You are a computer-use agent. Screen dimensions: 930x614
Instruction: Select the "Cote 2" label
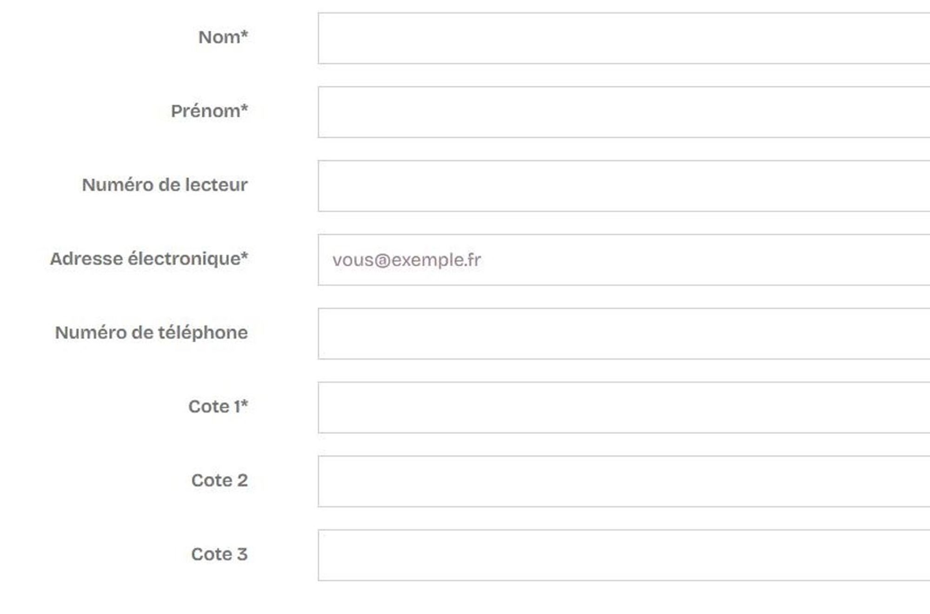coord(219,481)
